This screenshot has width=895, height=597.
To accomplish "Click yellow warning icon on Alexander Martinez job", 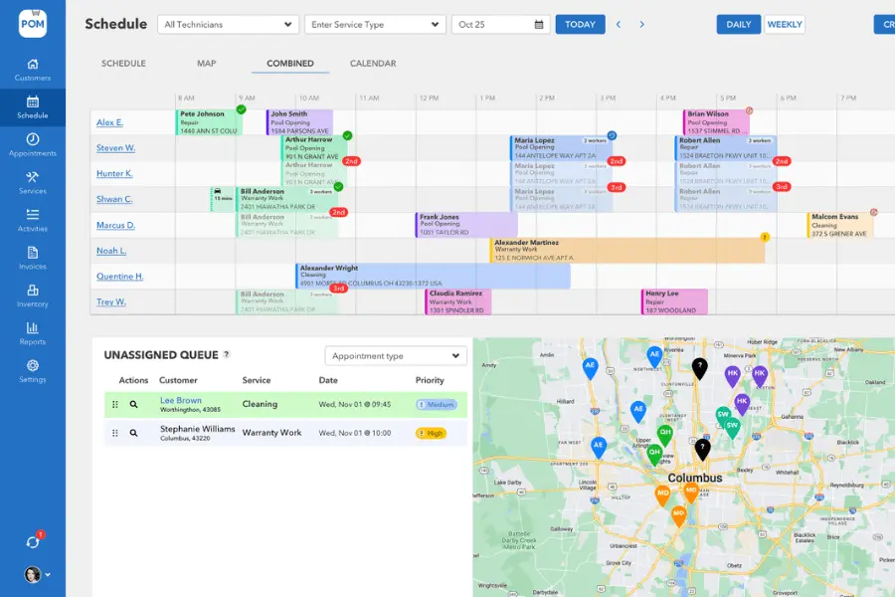I will [765, 237].
